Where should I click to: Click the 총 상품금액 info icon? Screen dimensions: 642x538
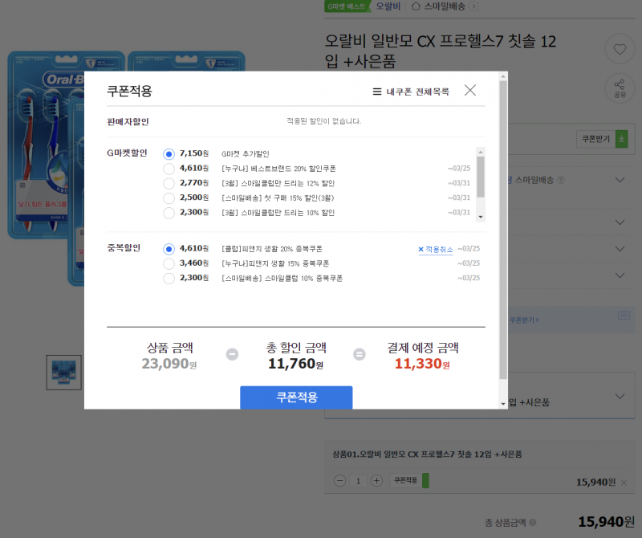(533, 523)
